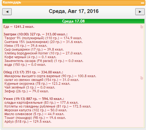Screen dimensions: 146x130
Task: Collapse the Календарь panel
Action: [143, 3]
